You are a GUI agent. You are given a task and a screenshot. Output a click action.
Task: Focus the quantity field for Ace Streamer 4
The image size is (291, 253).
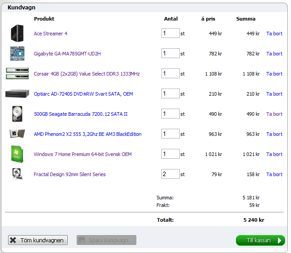(x=170, y=34)
